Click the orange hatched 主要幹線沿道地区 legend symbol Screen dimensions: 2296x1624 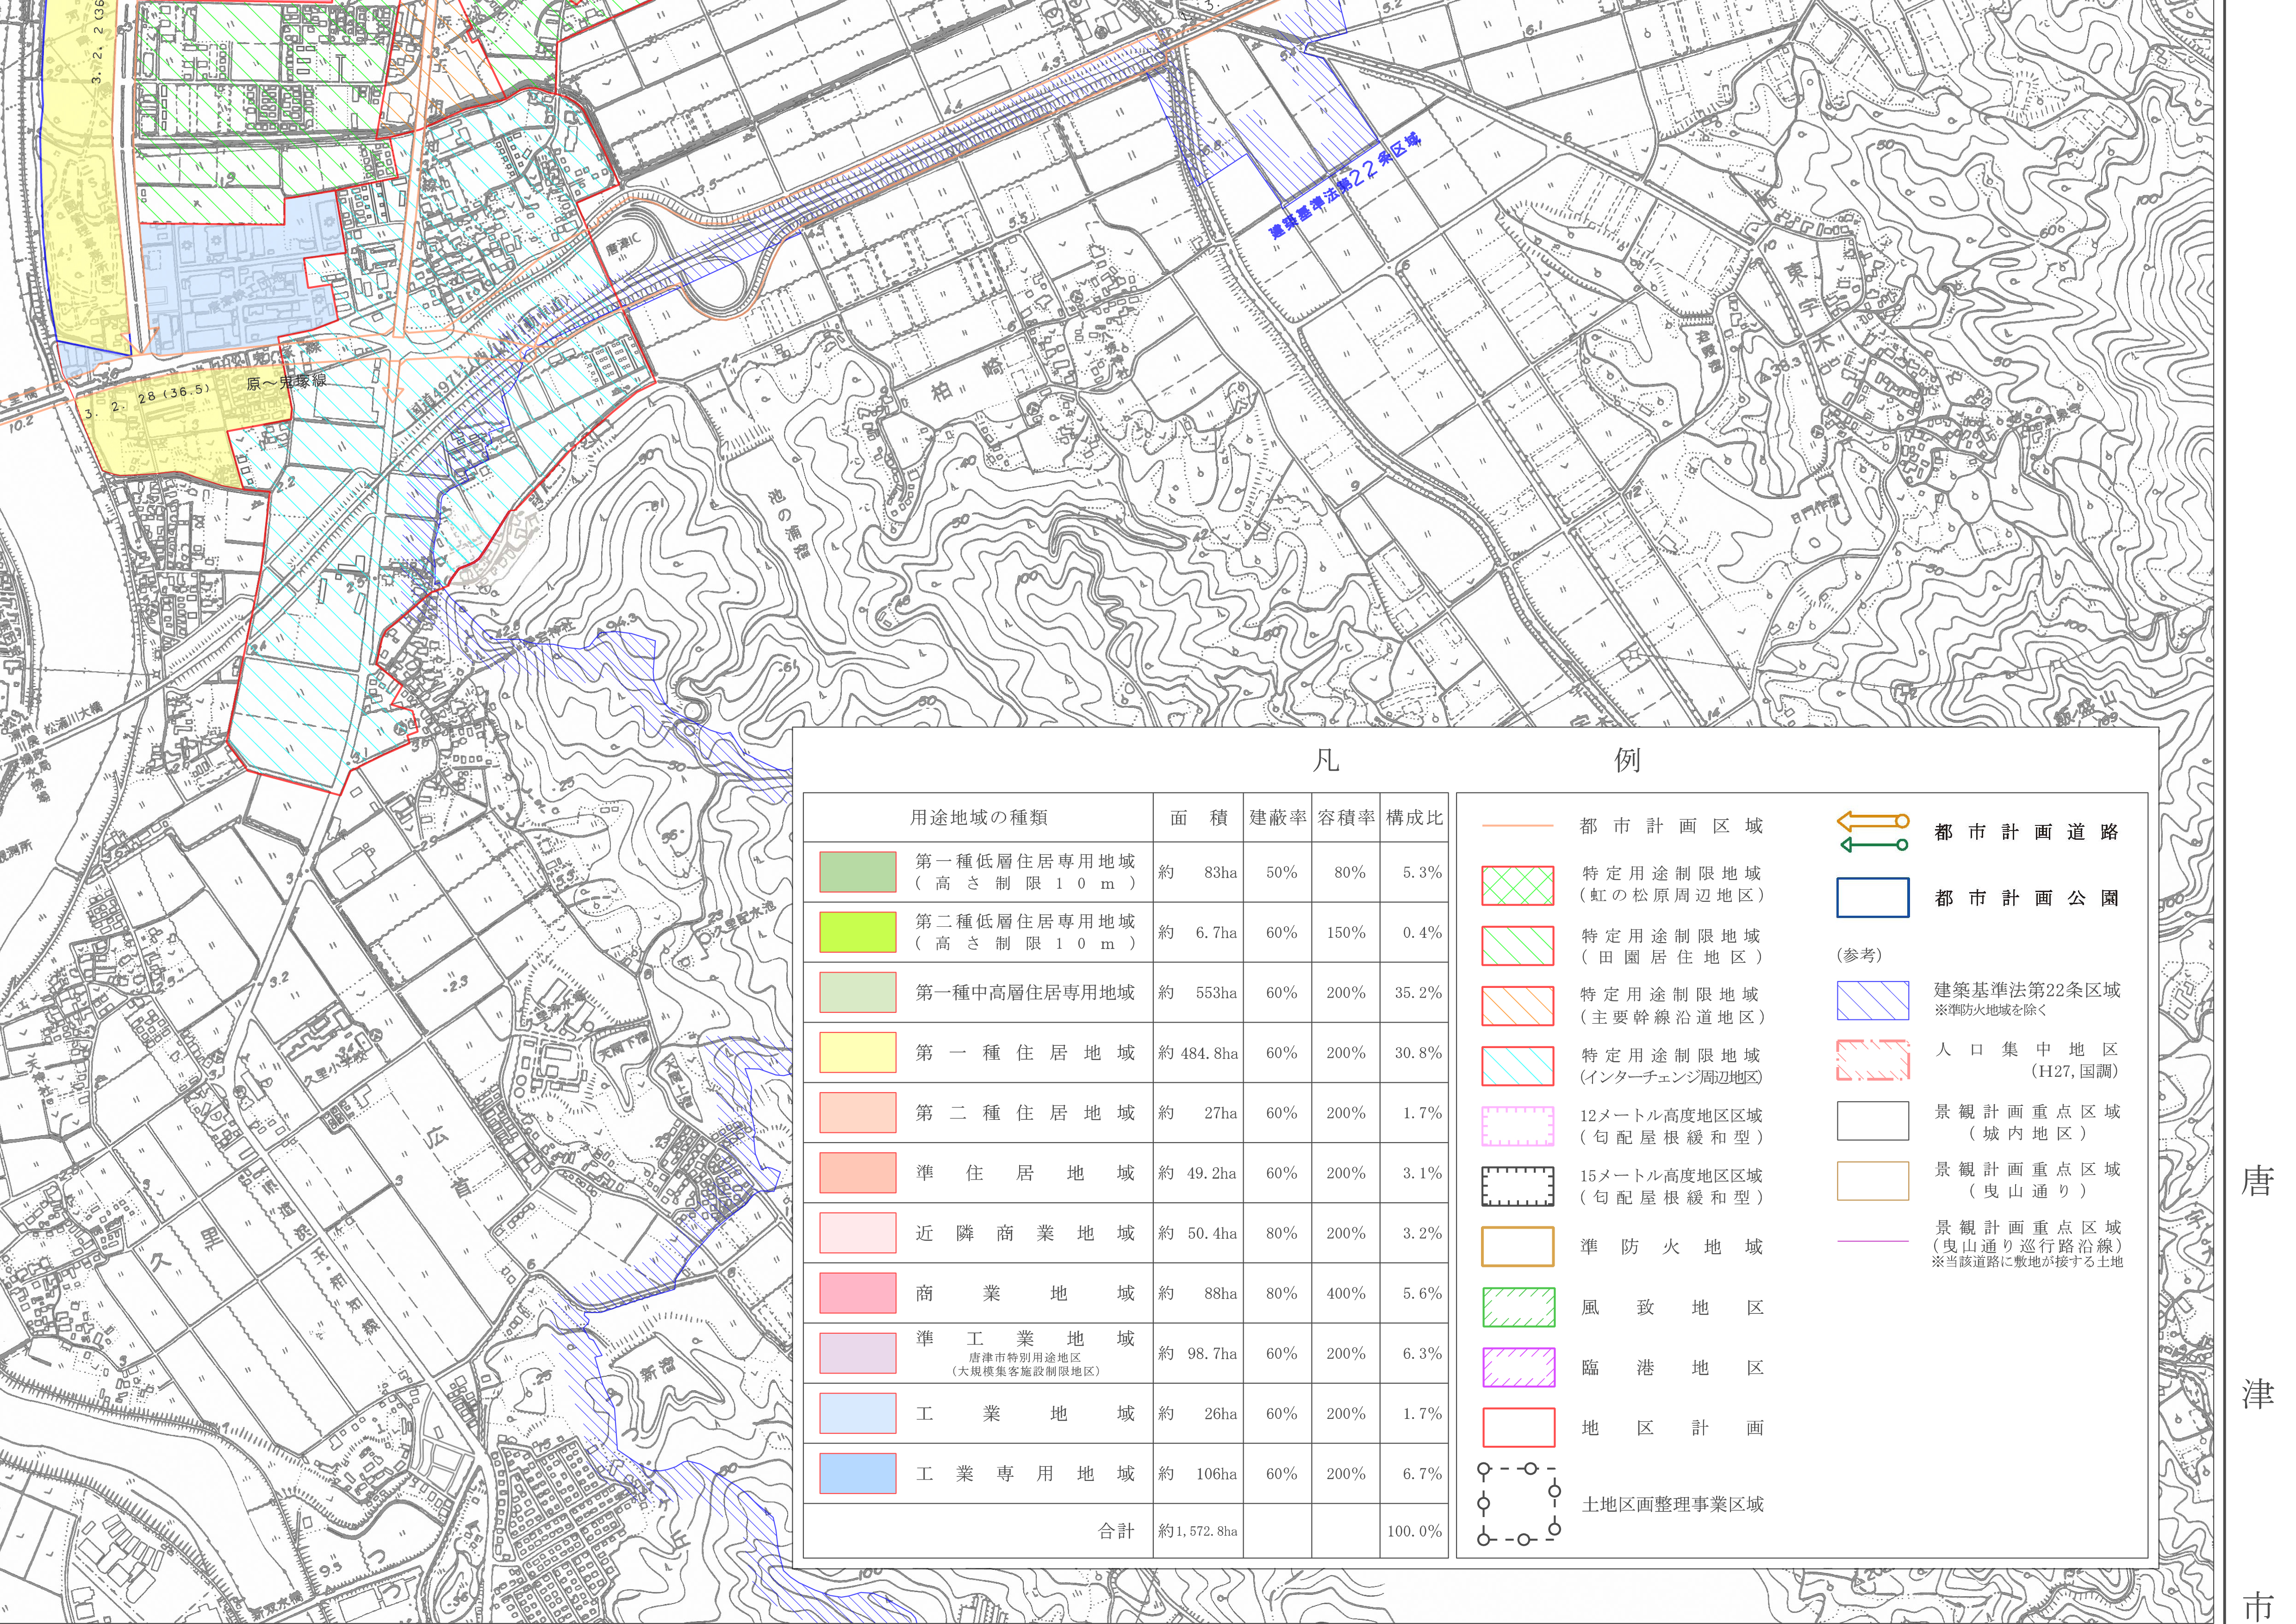(x=1517, y=1005)
